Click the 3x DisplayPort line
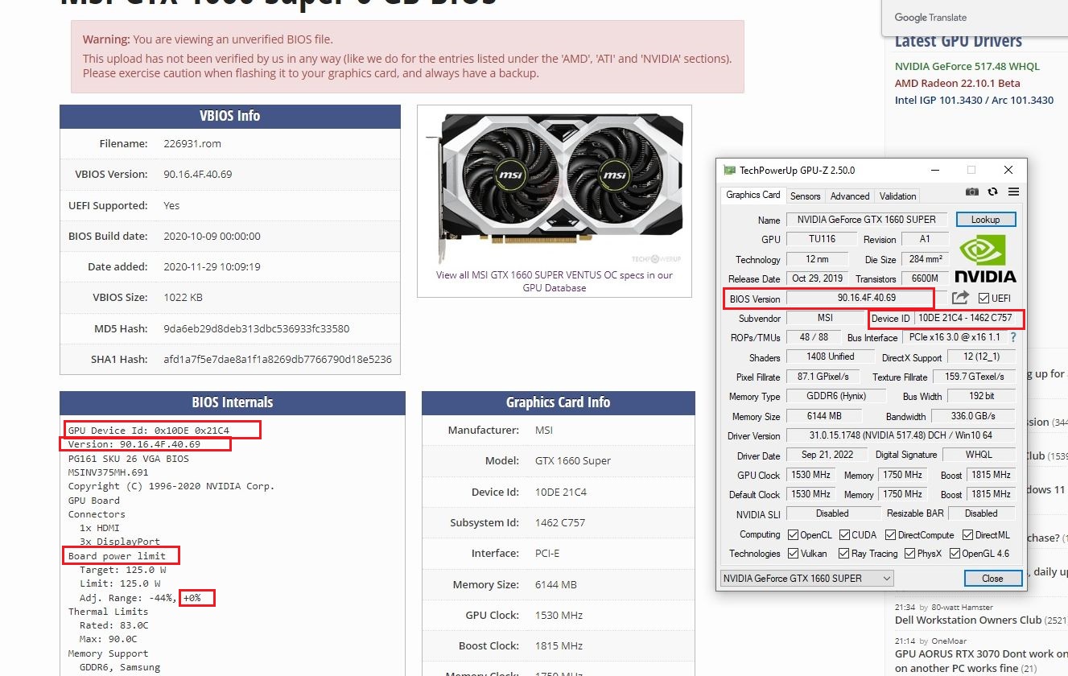Image resolution: width=1068 pixels, height=676 pixels. click(x=120, y=542)
